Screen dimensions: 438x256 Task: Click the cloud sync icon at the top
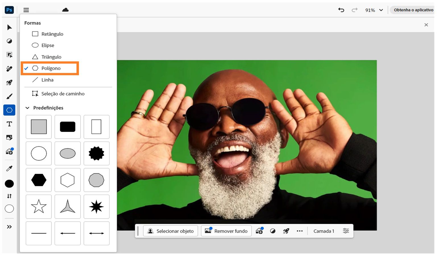65,10
